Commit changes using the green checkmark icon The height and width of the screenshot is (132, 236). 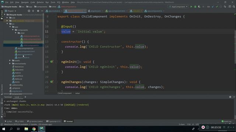point(217,7)
